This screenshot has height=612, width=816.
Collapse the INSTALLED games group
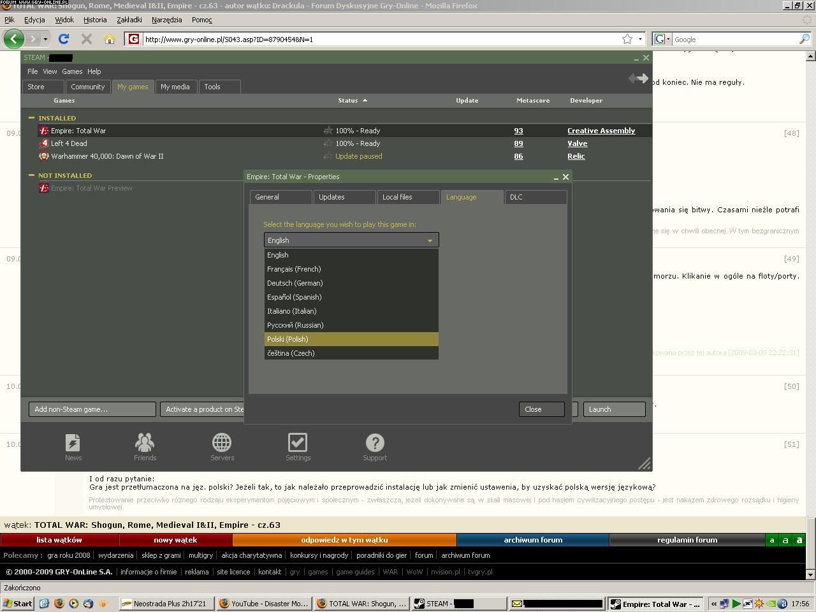tap(31, 118)
